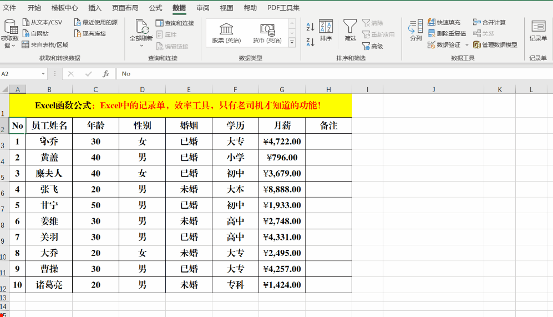Open 管理数据模型
Screen dimensions: 553x317
click(x=495, y=45)
